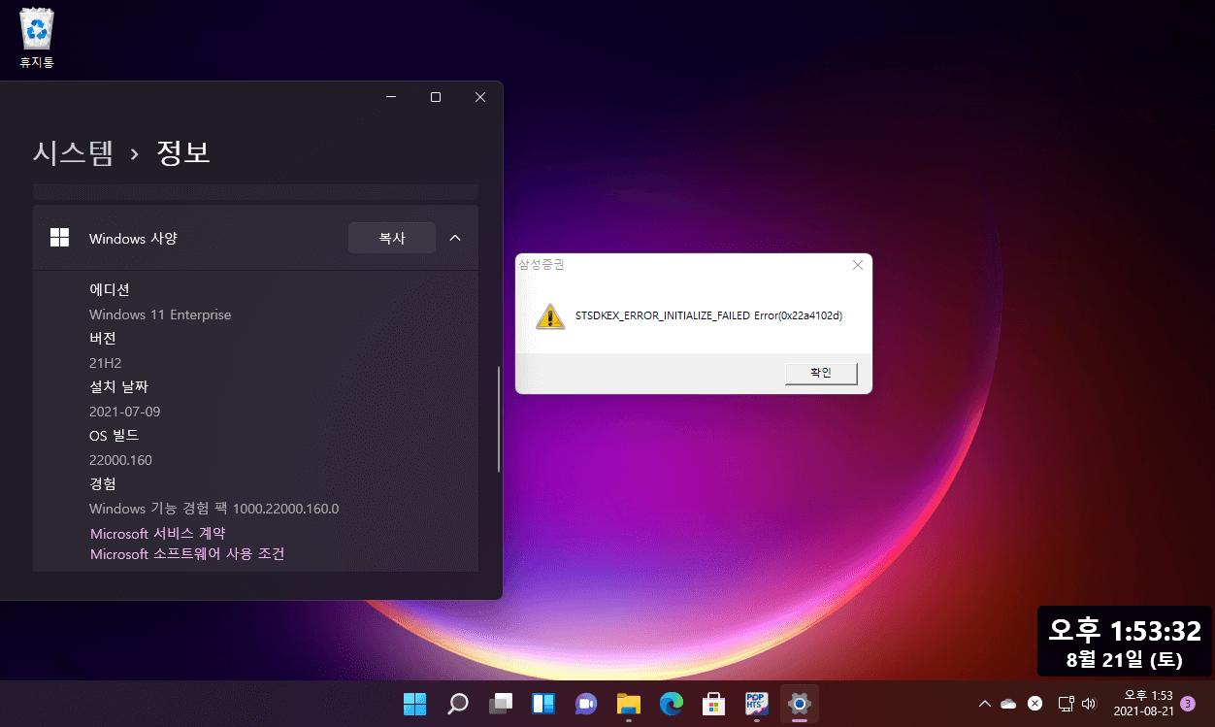This screenshot has width=1215, height=727.
Task: Click the 정보 page title
Action: pyautogui.click(x=183, y=151)
